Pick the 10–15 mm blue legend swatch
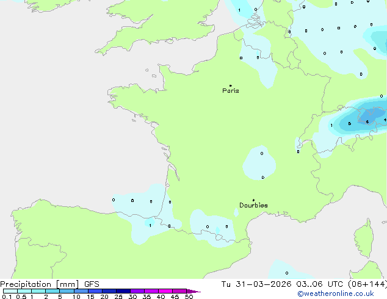This screenshot has height=299, width=387. 81,292
